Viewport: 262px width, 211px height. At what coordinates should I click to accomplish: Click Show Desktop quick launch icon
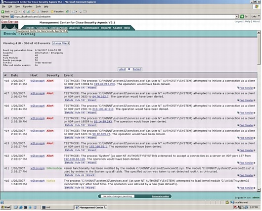point(16,208)
